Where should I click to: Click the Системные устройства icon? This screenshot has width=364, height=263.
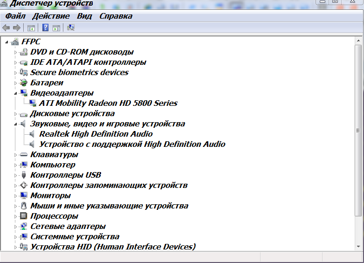tap(24, 236)
